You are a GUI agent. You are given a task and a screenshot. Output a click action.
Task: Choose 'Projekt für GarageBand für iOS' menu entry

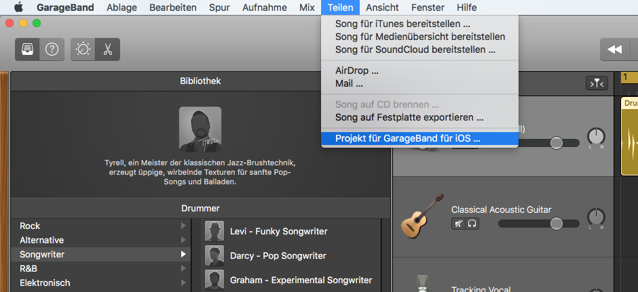[407, 138]
